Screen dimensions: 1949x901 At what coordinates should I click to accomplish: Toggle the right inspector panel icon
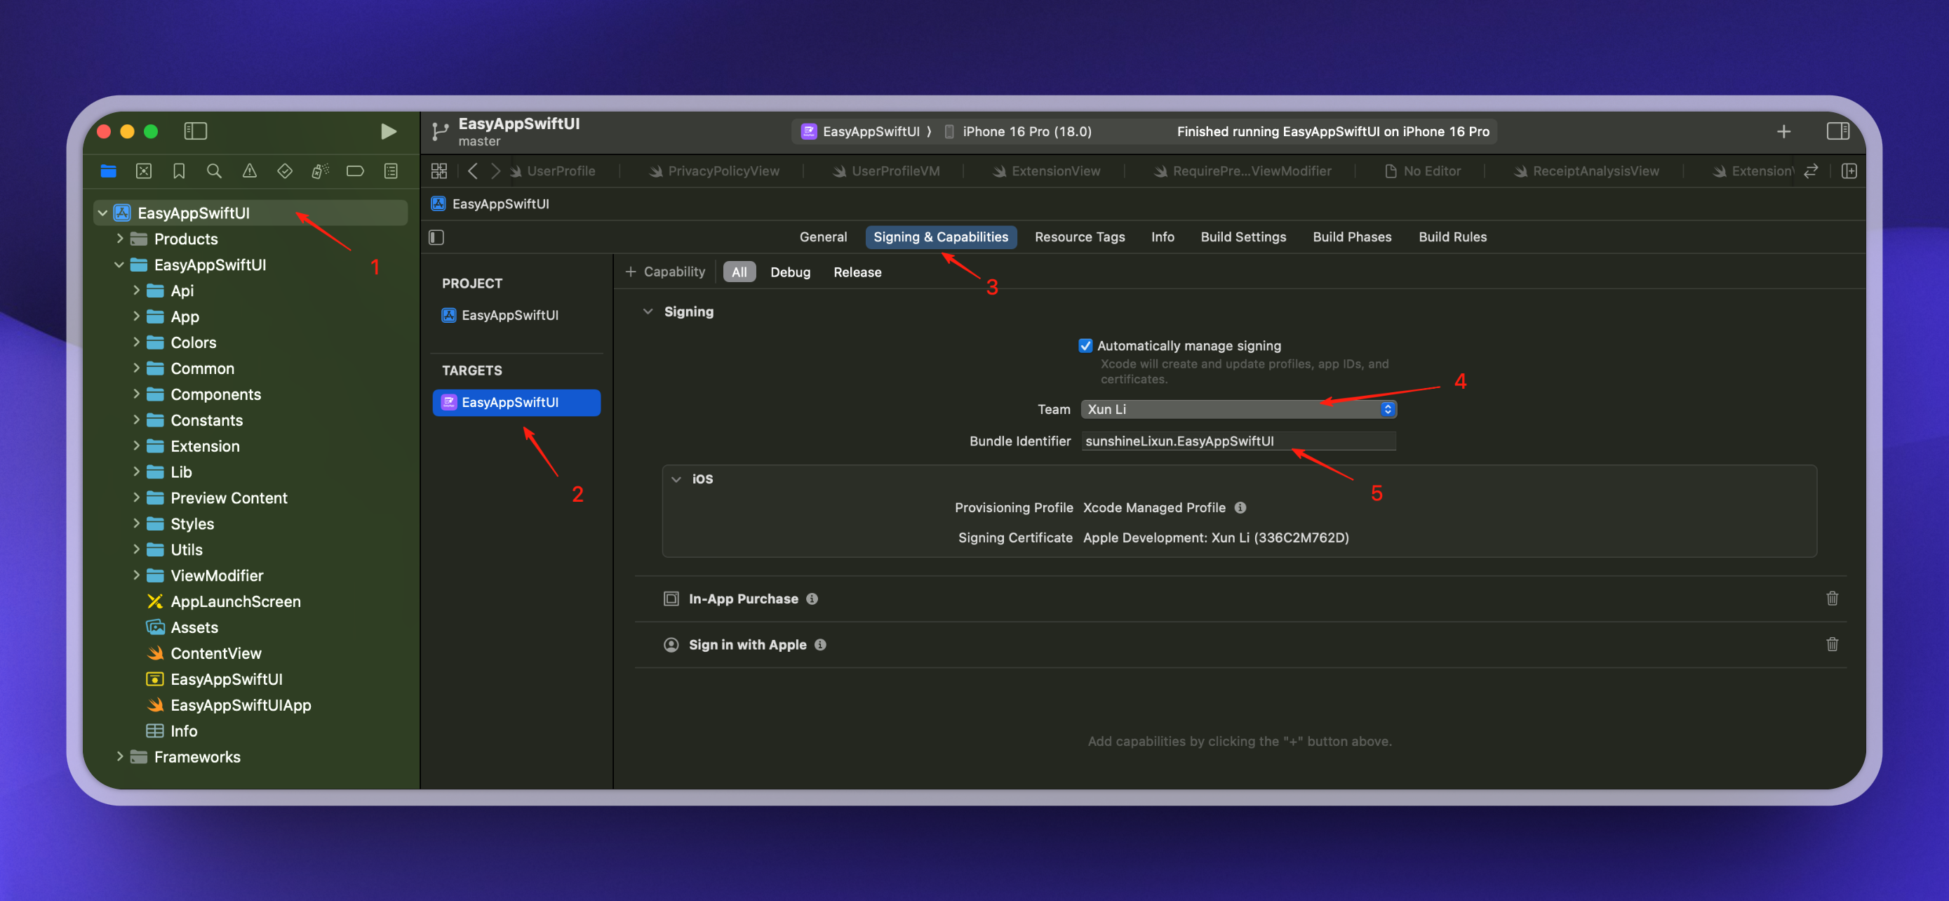(x=1837, y=132)
